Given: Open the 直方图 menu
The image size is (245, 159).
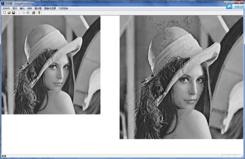Looking at the screenshot, I should coord(38,9).
